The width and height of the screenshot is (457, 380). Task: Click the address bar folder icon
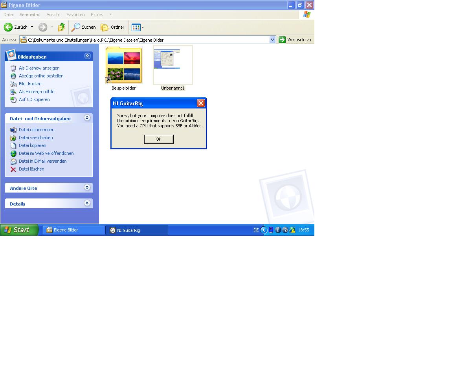pos(23,40)
